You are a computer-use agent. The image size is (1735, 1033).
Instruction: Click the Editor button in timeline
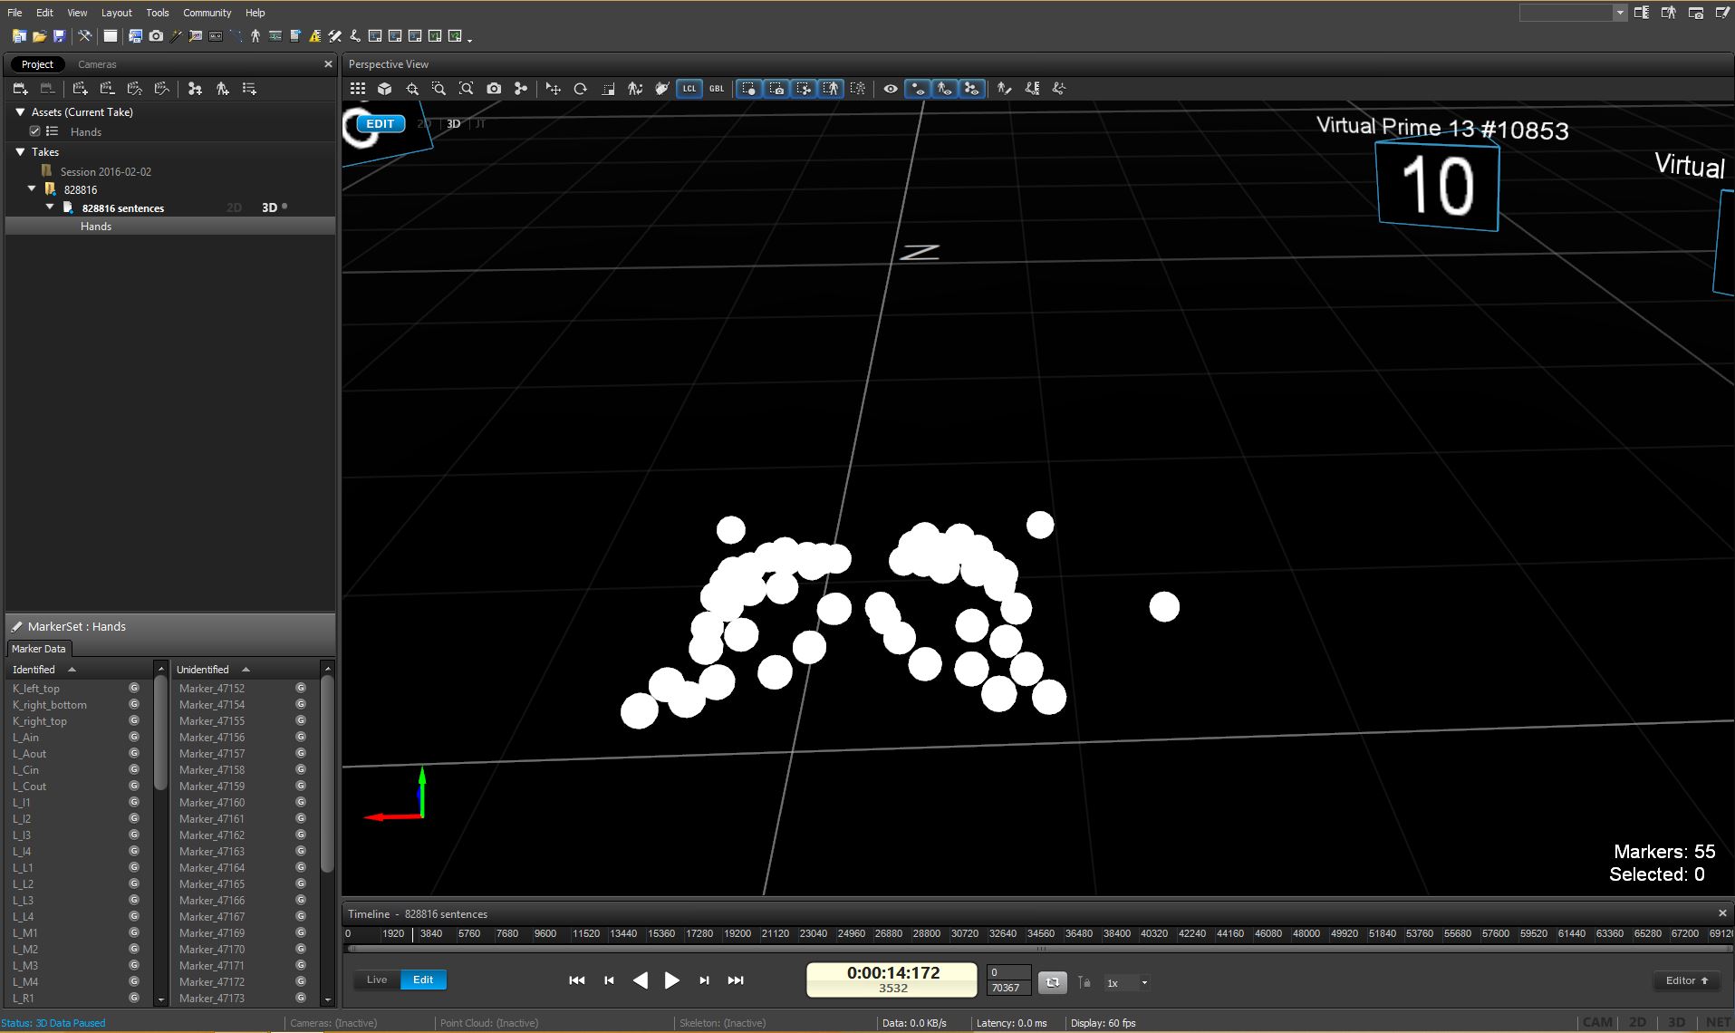pyautogui.click(x=1686, y=980)
